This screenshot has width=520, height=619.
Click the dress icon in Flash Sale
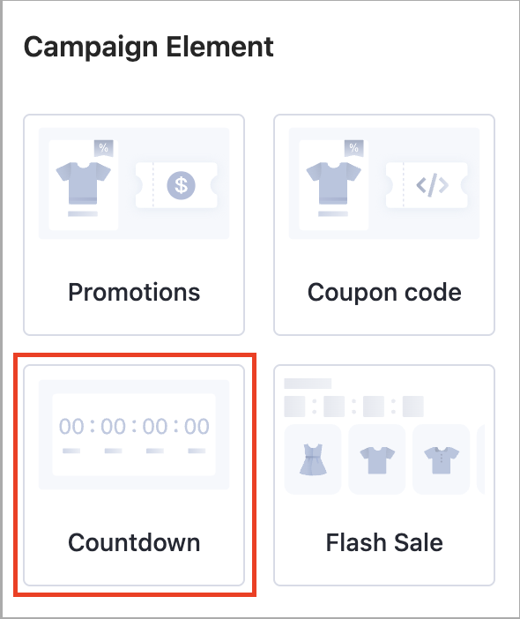[x=313, y=459]
